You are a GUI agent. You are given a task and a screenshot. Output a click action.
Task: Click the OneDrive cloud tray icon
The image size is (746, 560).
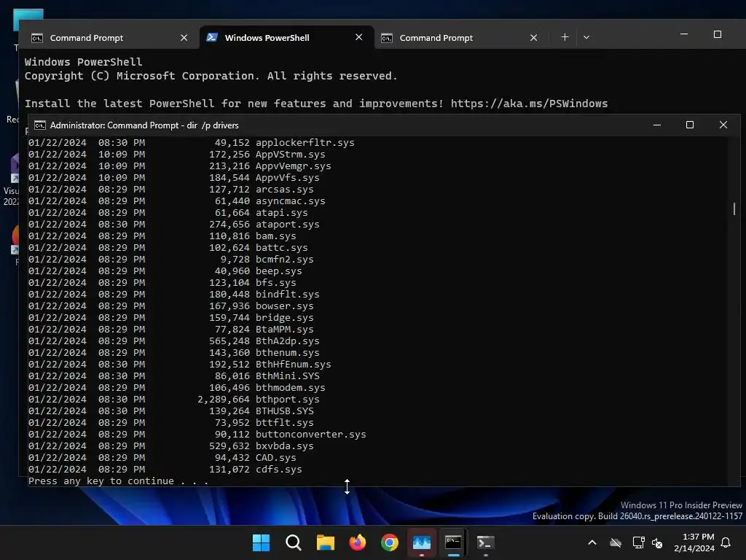tap(616, 542)
